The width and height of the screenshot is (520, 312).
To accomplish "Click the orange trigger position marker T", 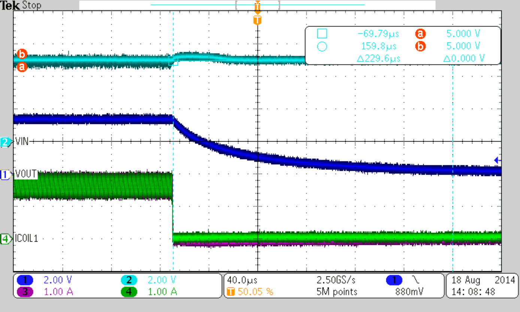I will 257,21.
